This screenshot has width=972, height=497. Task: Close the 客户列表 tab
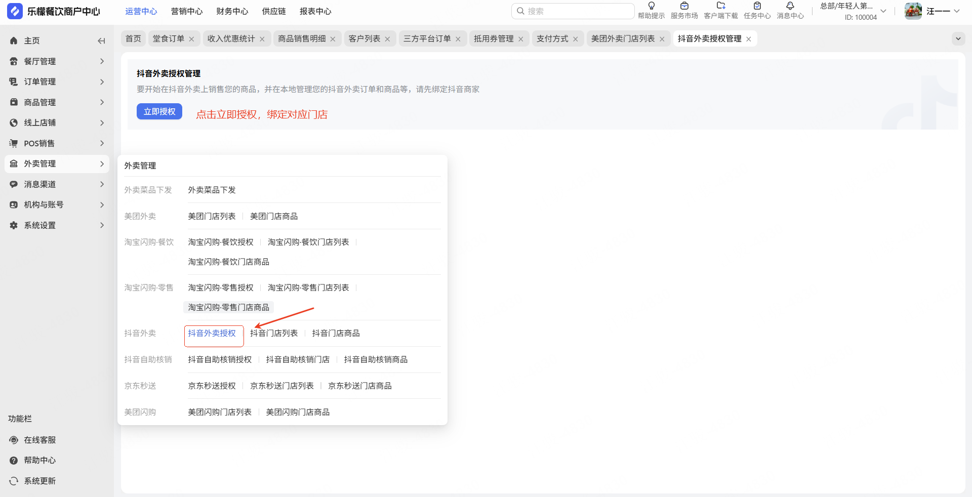(x=387, y=39)
